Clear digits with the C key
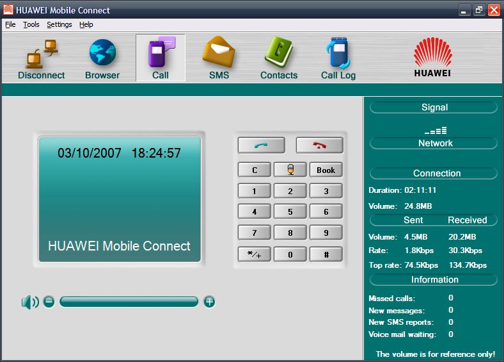The height and width of the screenshot is (362, 504). coord(255,170)
